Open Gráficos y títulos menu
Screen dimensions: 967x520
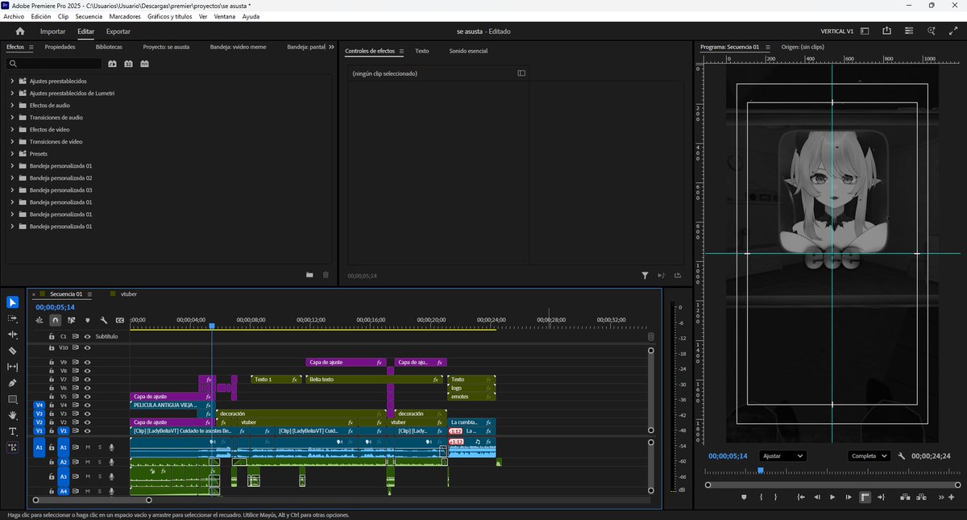(169, 16)
